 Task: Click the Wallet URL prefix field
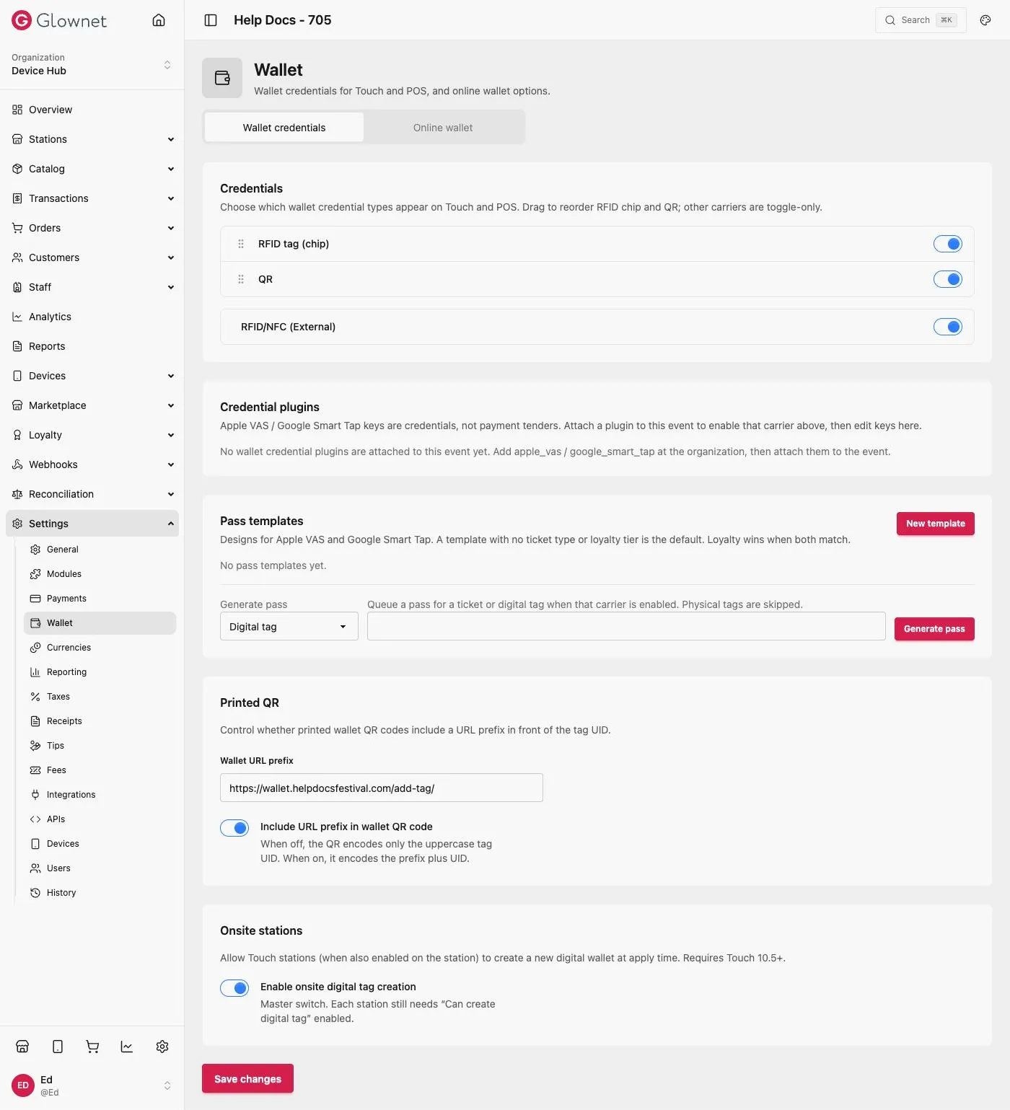(382, 788)
